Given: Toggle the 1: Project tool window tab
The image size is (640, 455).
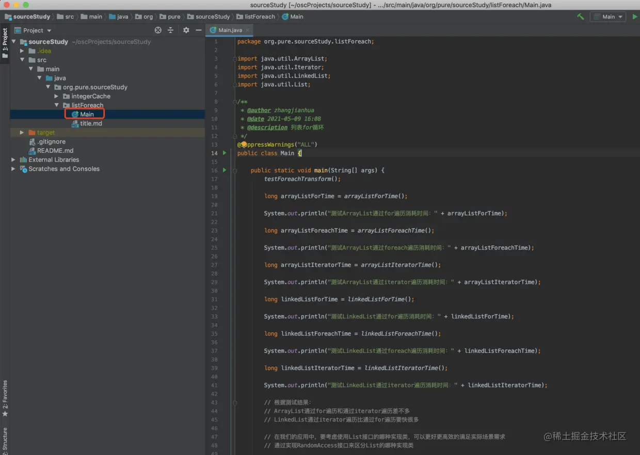Looking at the screenshot, I should tap(5, 43).
